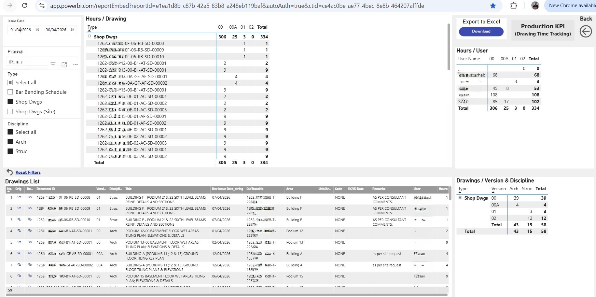This screenshot has height=297, width=596.
Task: Open More options menu on the Project slicer
Action: [x=76, y=64]
